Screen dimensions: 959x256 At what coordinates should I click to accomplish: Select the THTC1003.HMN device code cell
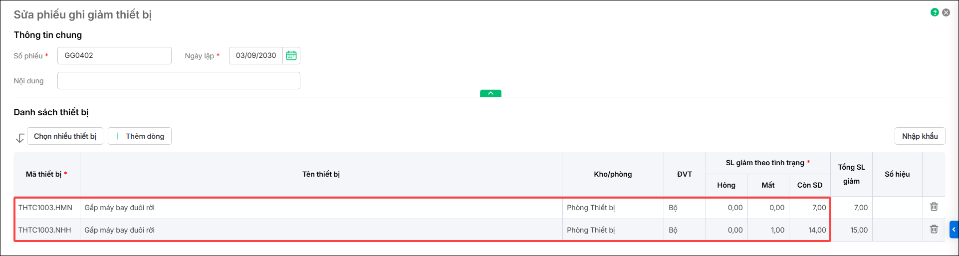click(47, 208)
